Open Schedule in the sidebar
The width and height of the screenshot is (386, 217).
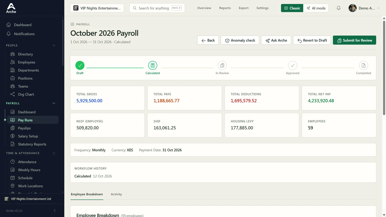(33, 178)
